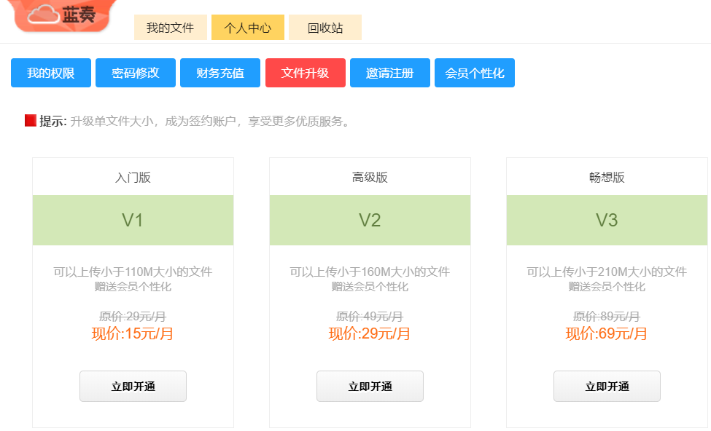Switch to the 个人中心 tab
Image resolution: width=711 pixels, height=431 pixels.
247,28
